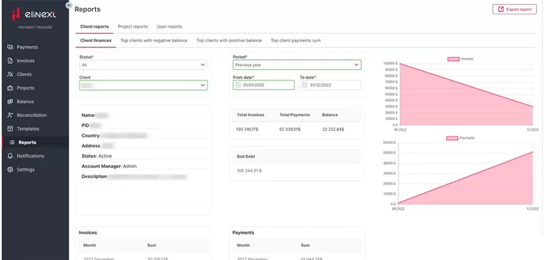This screenshot has height=260, width=544.
Task: Select Client finances sub-tab
Action: [96, 41]
